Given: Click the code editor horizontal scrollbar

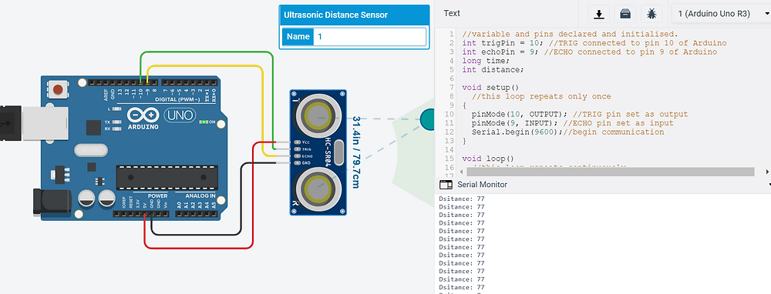Looking at the screenshot, I should (610, 172).
